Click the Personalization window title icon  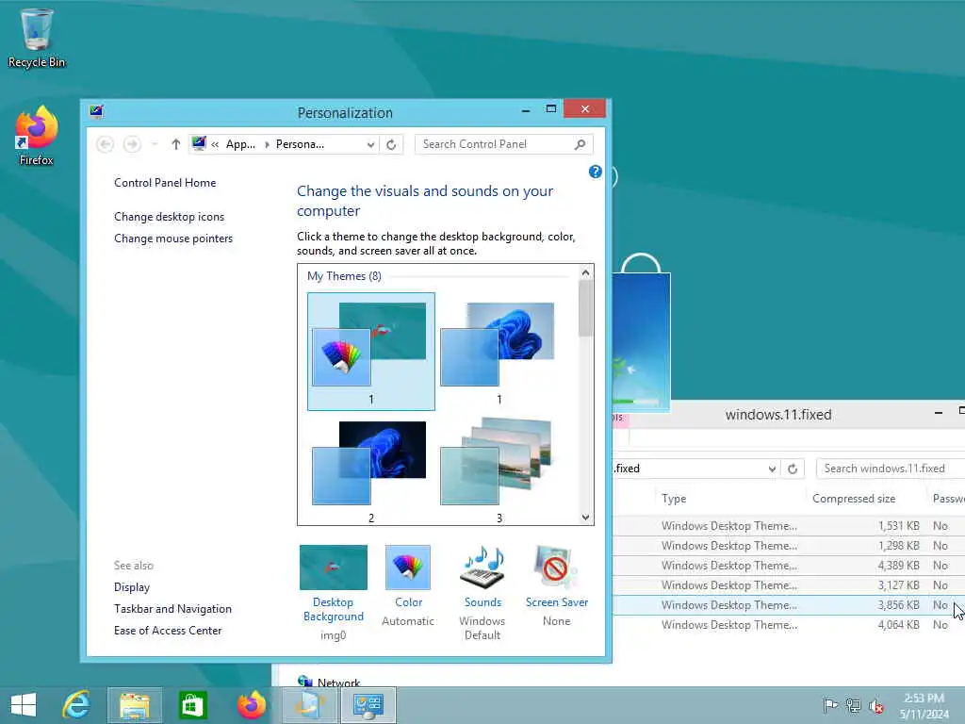point(96,111)
